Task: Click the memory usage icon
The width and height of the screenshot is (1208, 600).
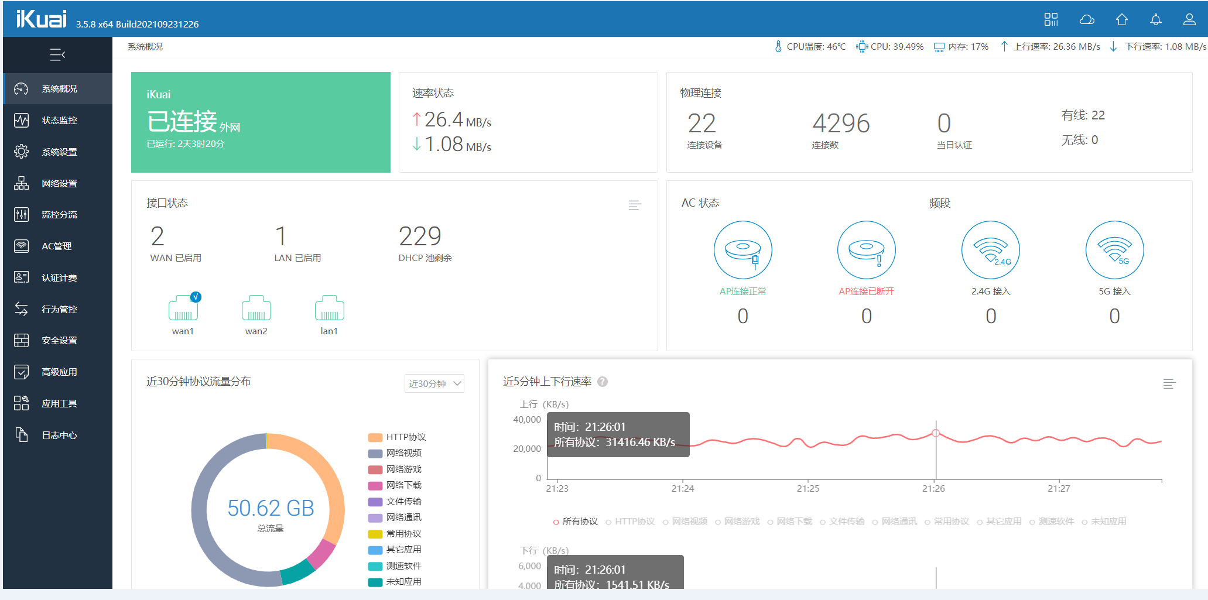Action: coord(939,47)
